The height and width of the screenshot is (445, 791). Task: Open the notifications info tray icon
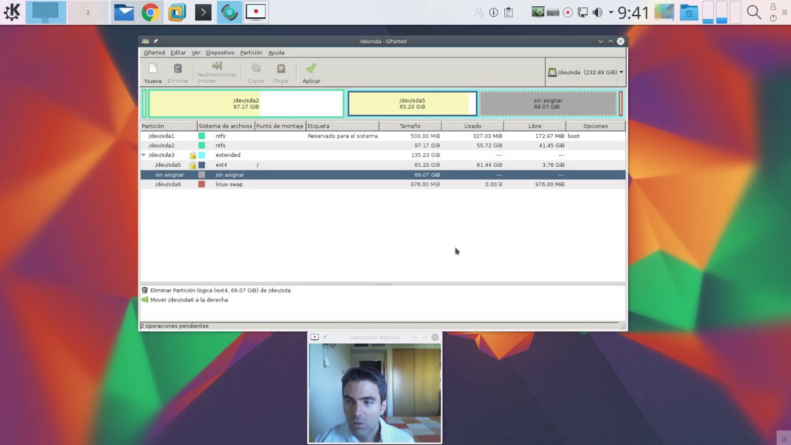click(x=494, y=12)
